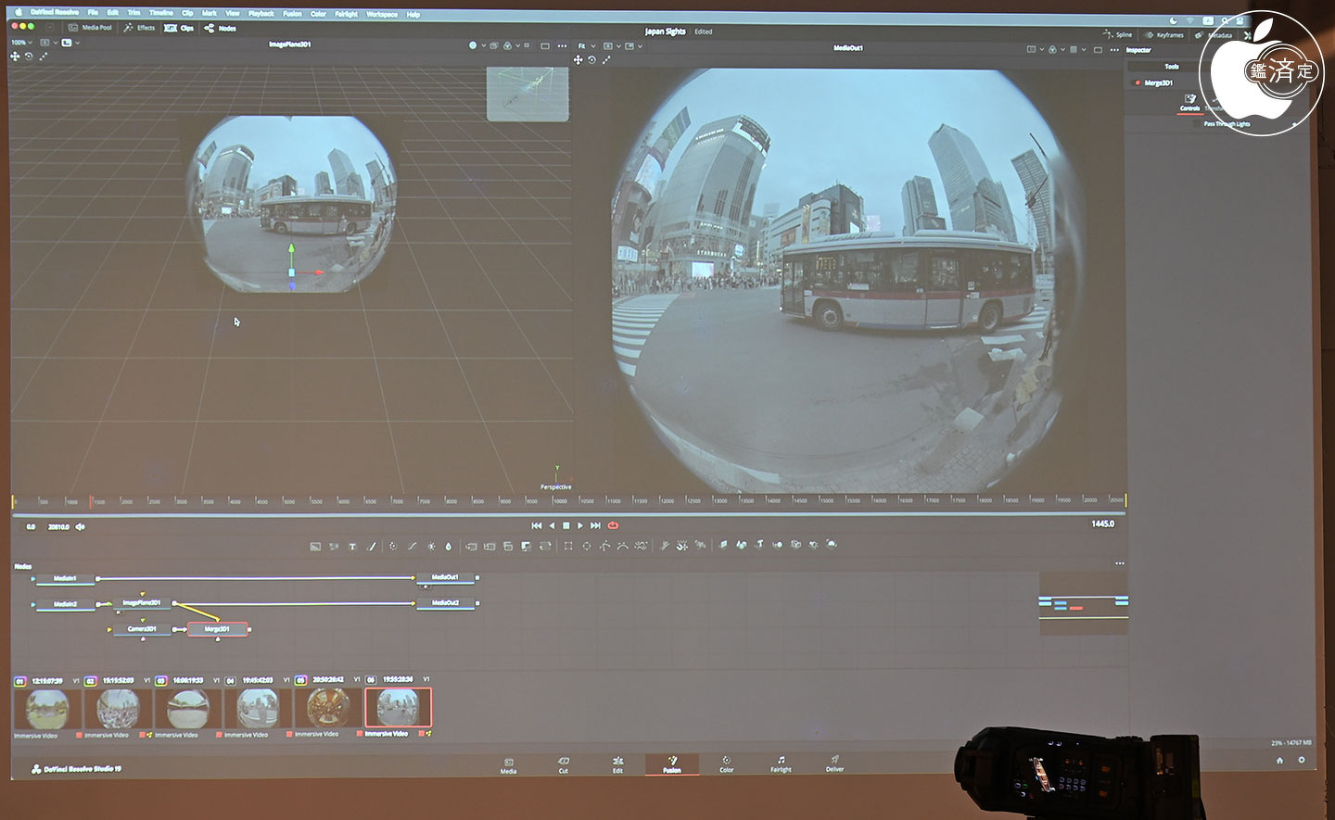The height and width of the screenshot is (820, 1335).
Task: Add a BSpline mask from the toolbar
Action: coord(623,546)
